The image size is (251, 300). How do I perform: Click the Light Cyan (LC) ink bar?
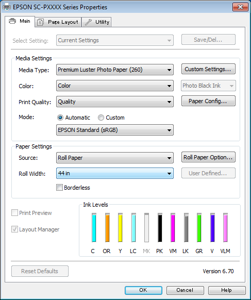coord(133,227)
